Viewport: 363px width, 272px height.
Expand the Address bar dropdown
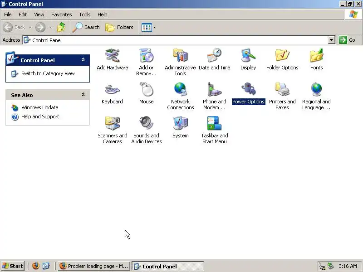(x=332, y=40)
